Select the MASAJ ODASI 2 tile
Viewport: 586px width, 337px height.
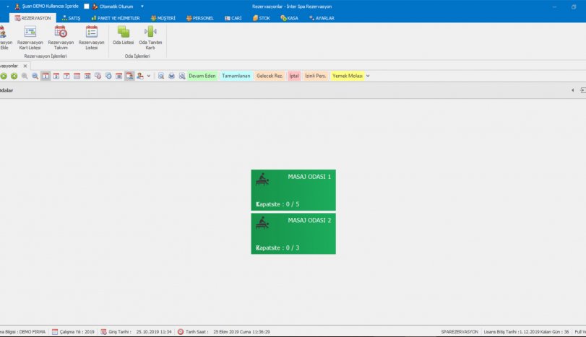[293, 233]
